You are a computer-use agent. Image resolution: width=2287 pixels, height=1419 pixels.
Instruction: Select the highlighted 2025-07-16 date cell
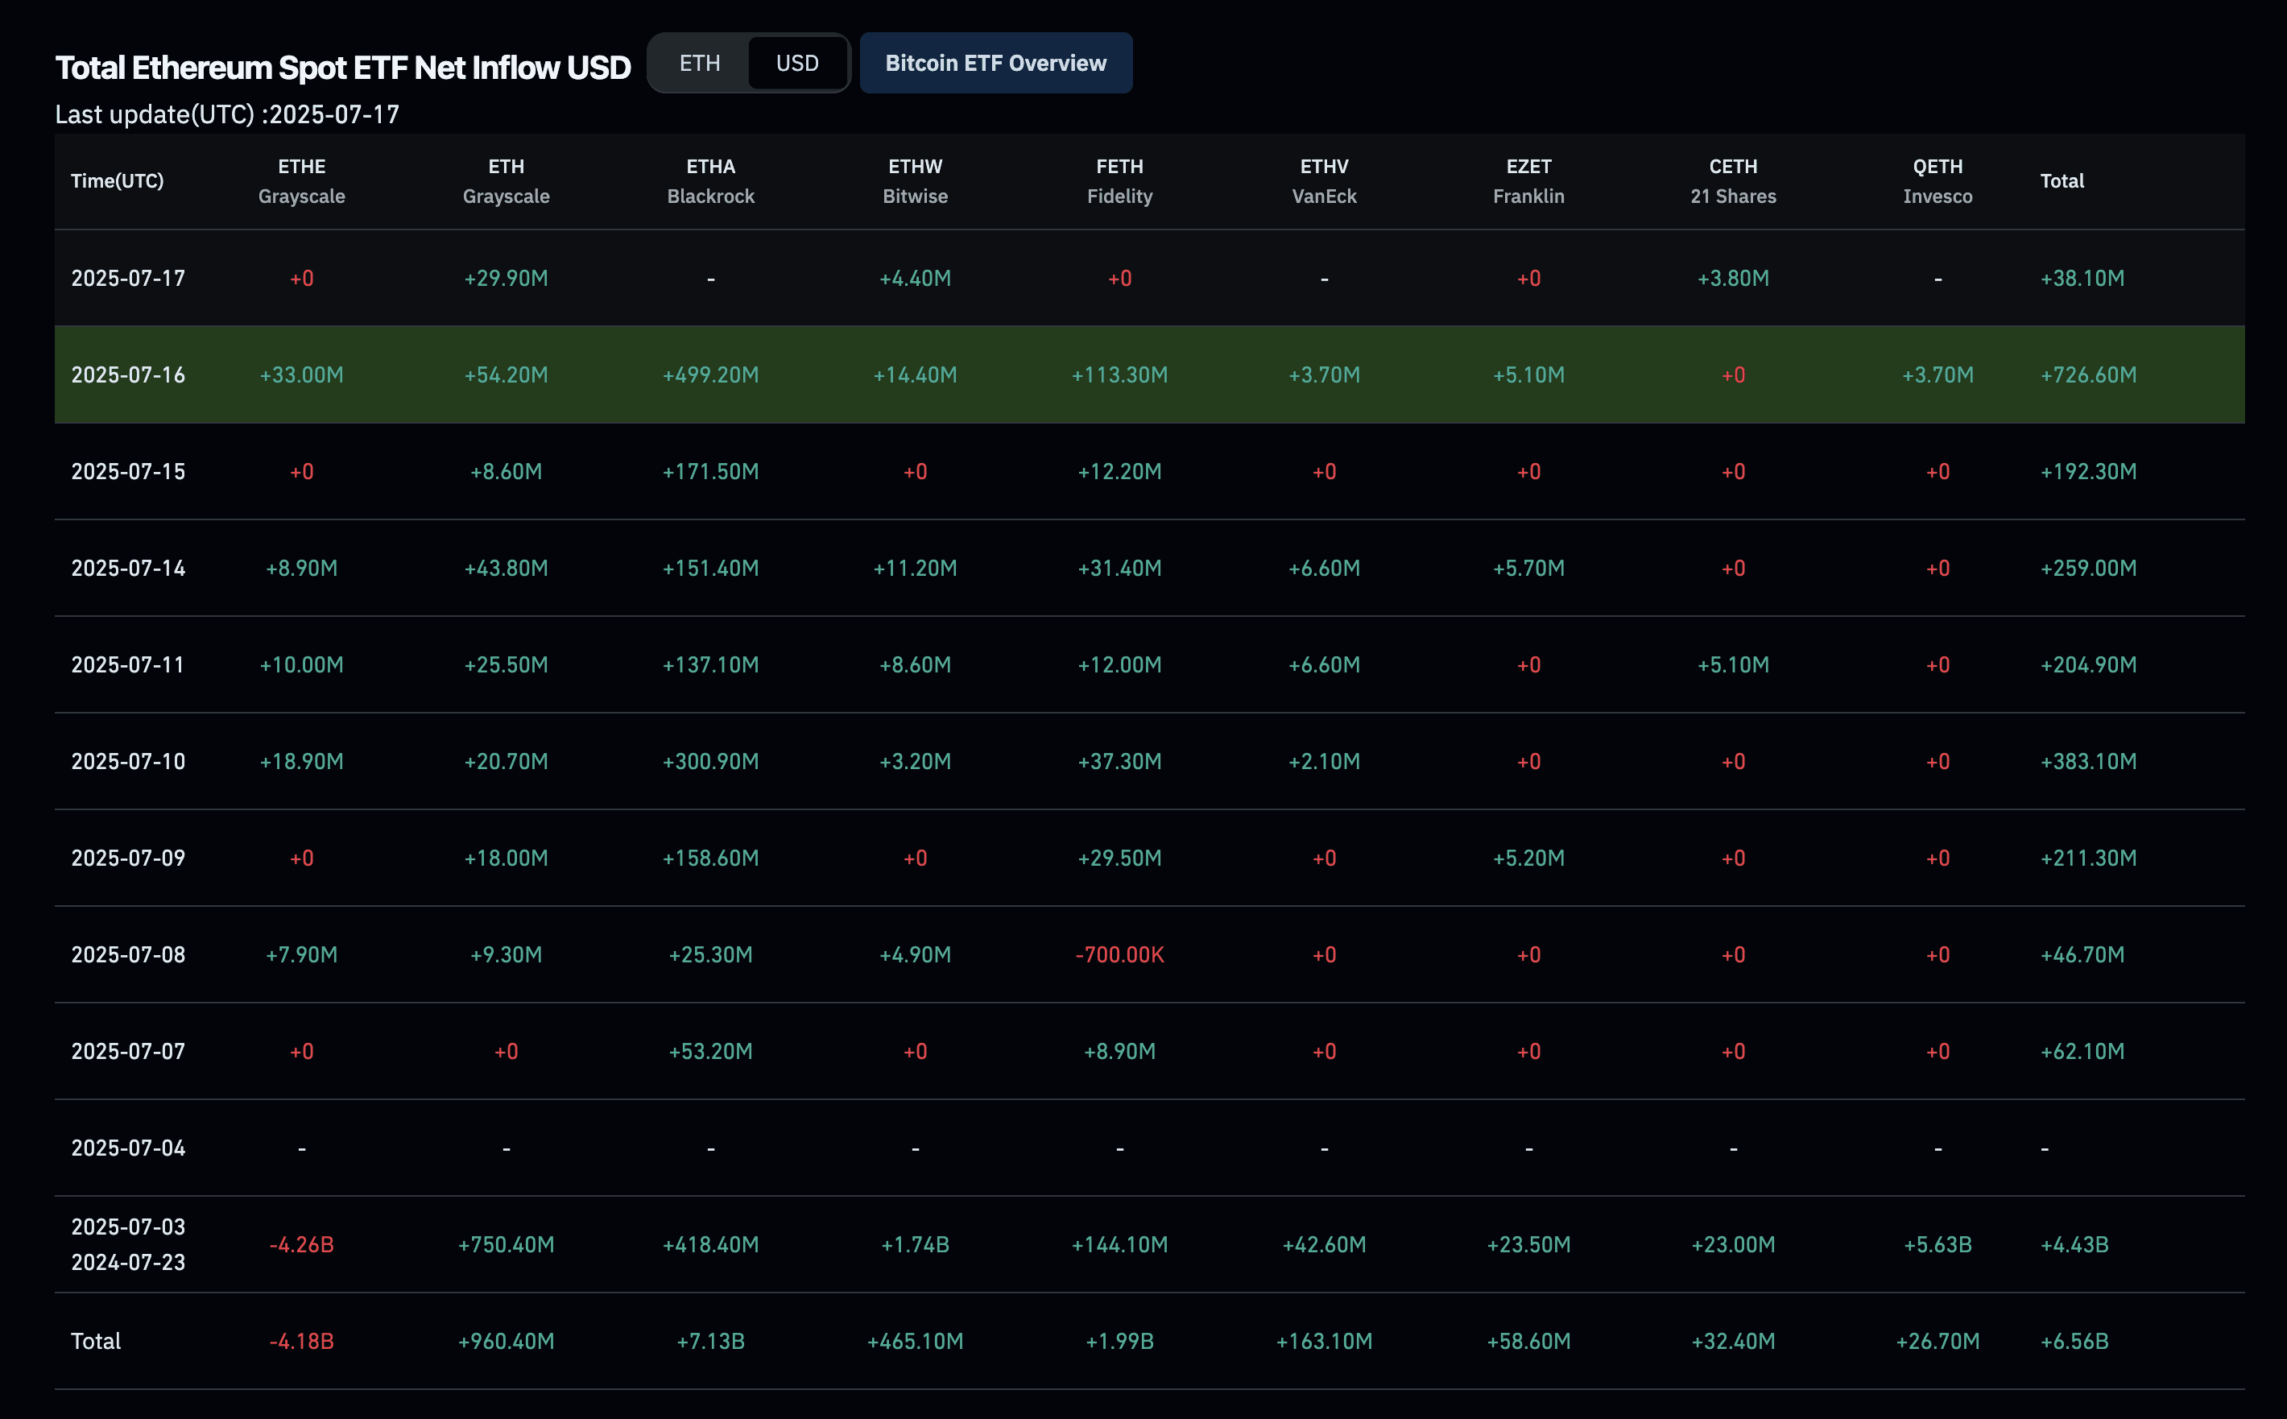[129, 375]
